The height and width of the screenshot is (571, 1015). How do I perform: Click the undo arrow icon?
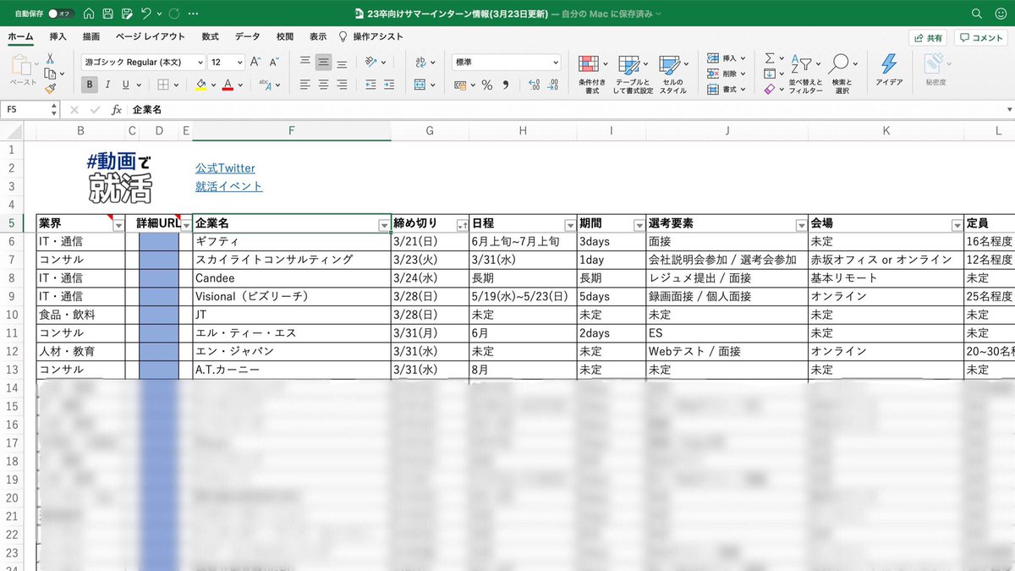pos(146,14)
